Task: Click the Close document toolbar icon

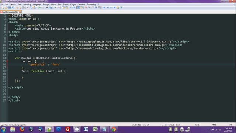Action: [x=17, y=7]
